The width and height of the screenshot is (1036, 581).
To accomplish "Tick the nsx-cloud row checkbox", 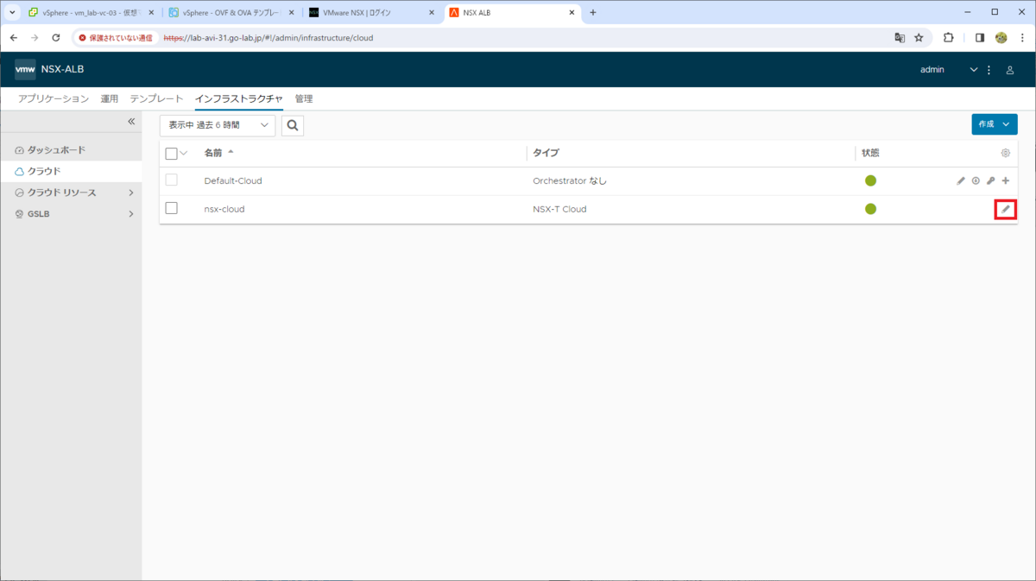I will [171, 208].
